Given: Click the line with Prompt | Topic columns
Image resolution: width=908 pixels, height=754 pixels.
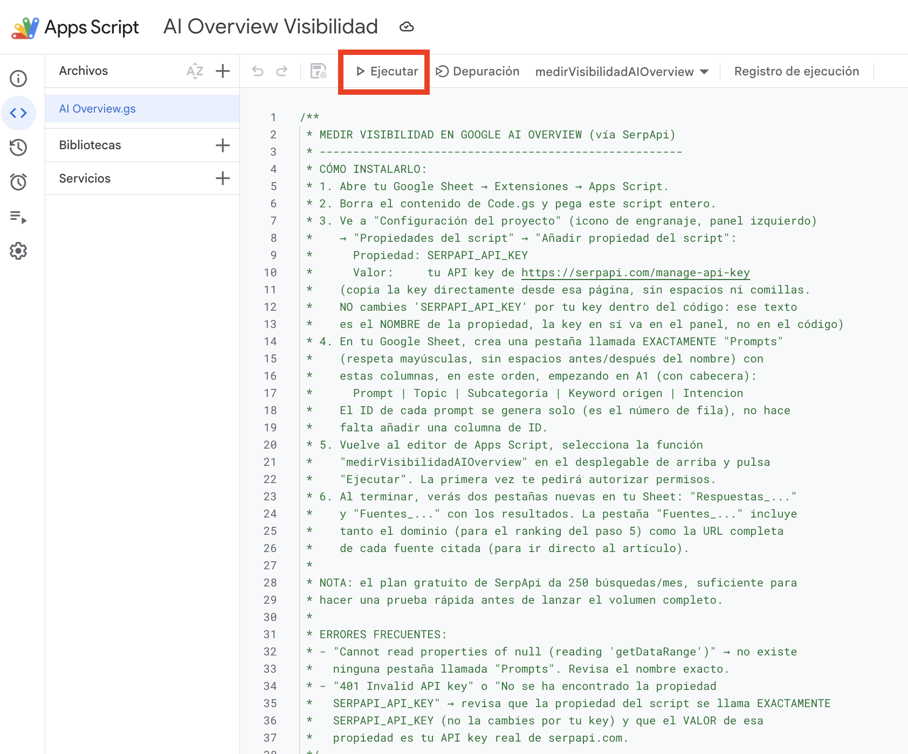Looking at the screenshot, I should 525,393.
